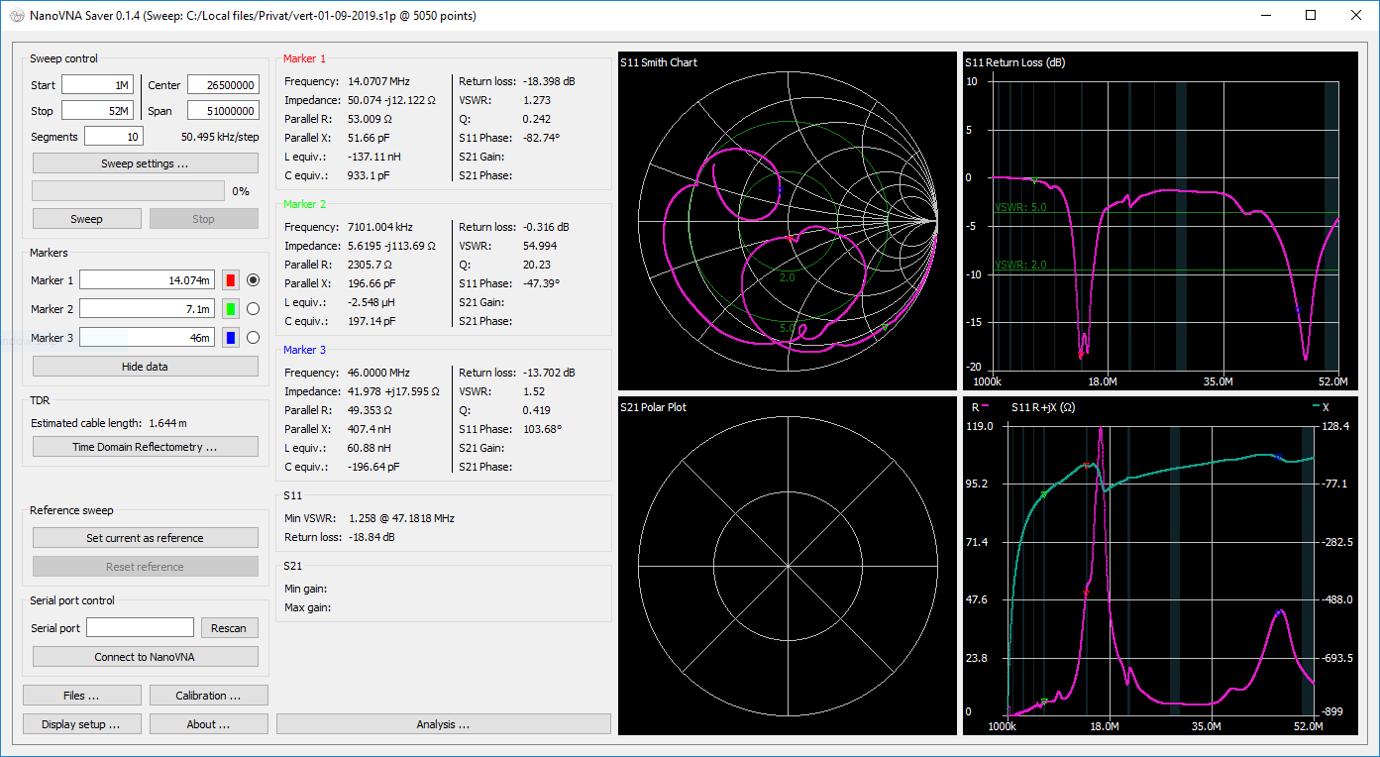Click Marker 3 blue color swatch

point(231,338)
